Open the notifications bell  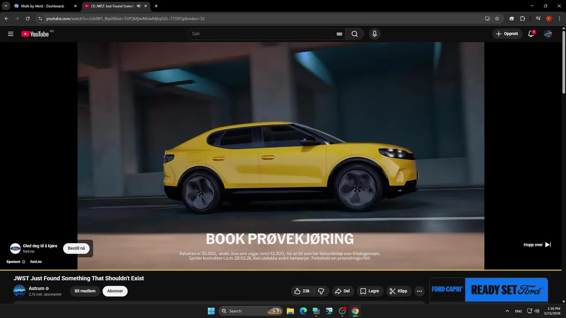pos(531,34)
